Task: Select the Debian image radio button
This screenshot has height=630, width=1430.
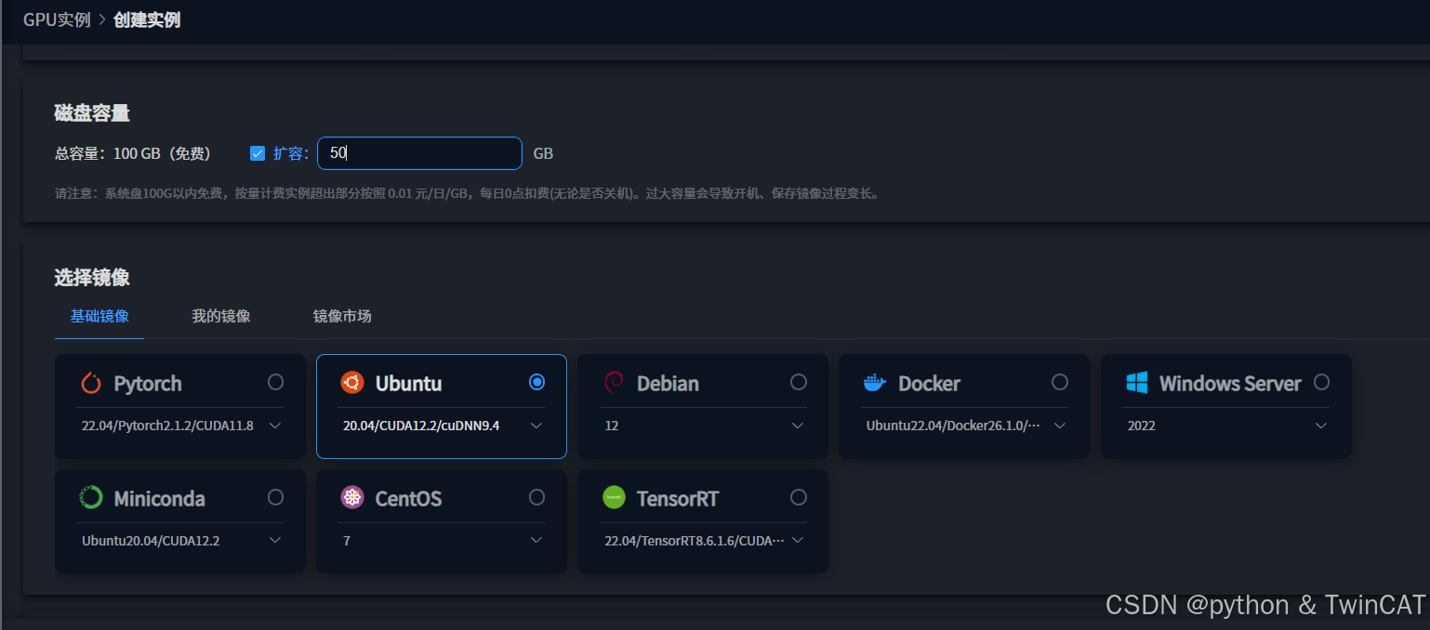Action: coord(799,382)
